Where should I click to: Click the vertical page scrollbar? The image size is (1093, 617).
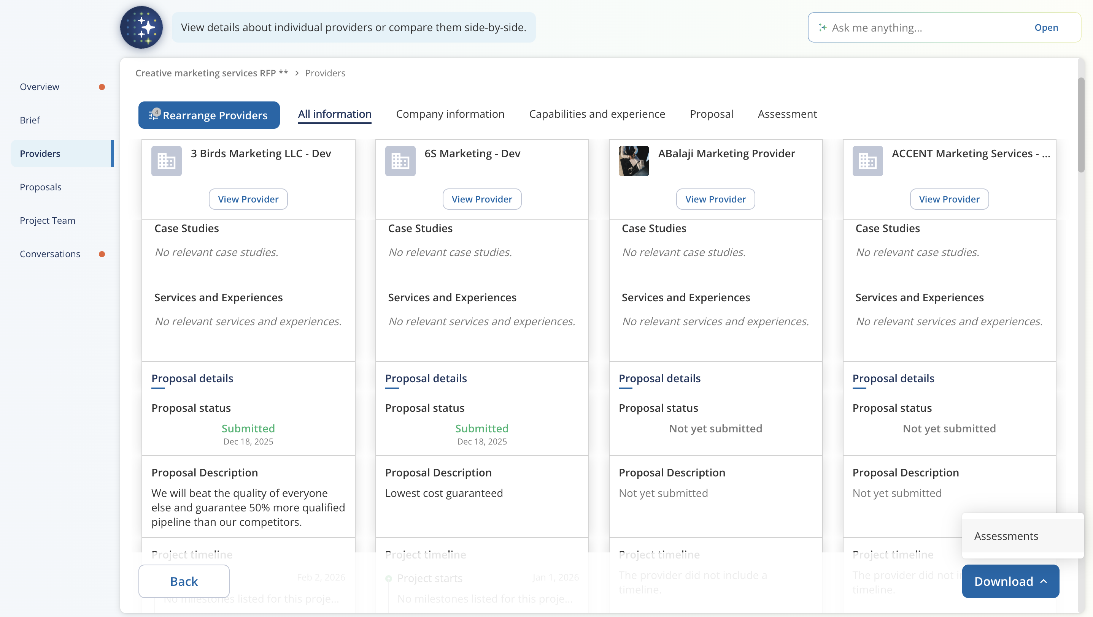[x=1080, y=125]
